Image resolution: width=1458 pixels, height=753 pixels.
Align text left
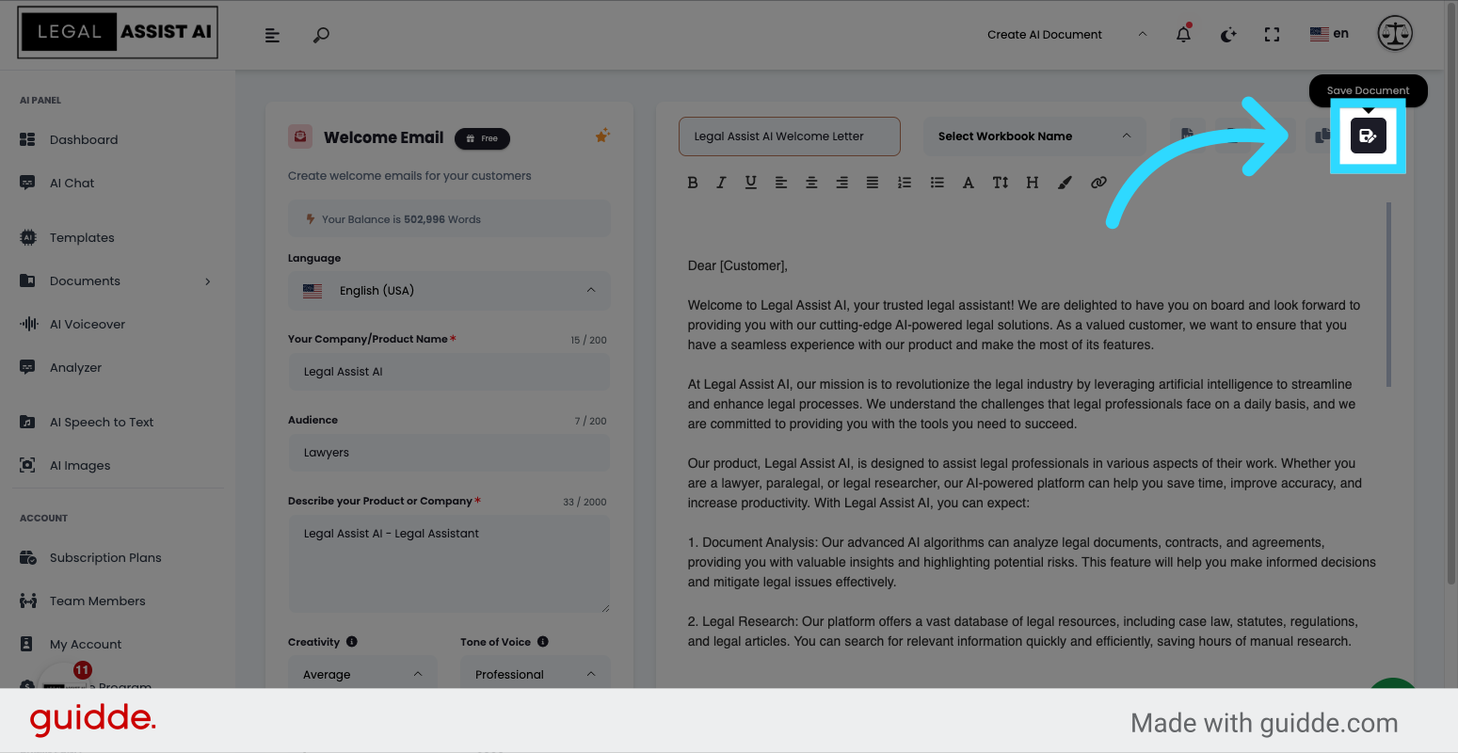[781, 183]
